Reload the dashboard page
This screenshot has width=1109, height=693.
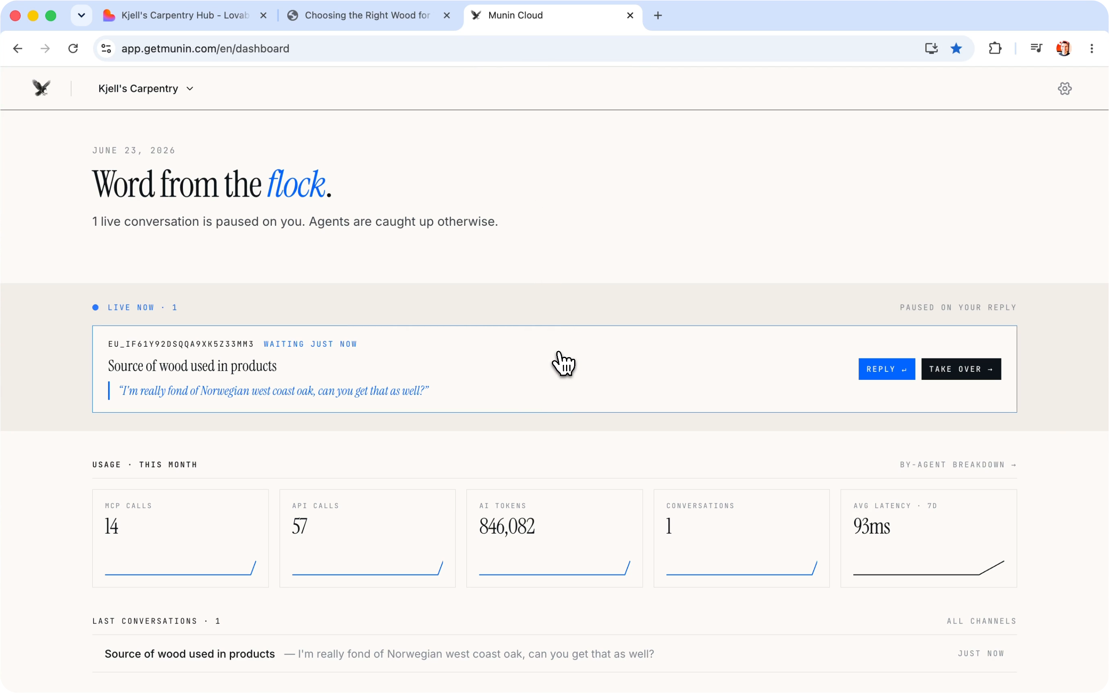[x=73, y=49]
